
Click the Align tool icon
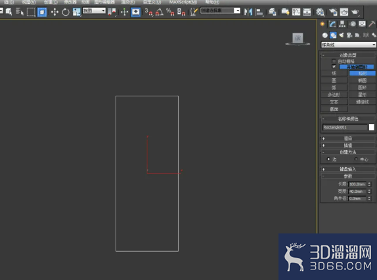[x=259, y=12]
